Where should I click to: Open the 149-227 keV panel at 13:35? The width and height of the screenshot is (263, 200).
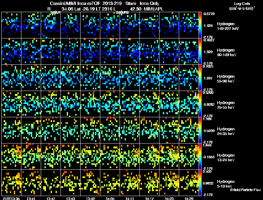tap(12, 25)
